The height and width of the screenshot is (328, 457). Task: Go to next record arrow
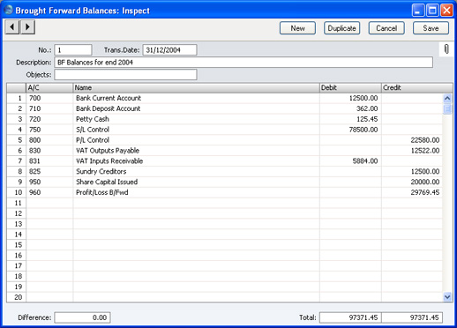27,27
